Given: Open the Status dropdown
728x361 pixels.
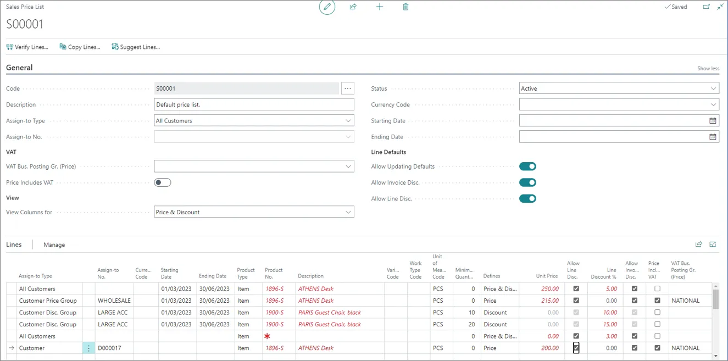Looking at the screenshot, I should (713, 88).
